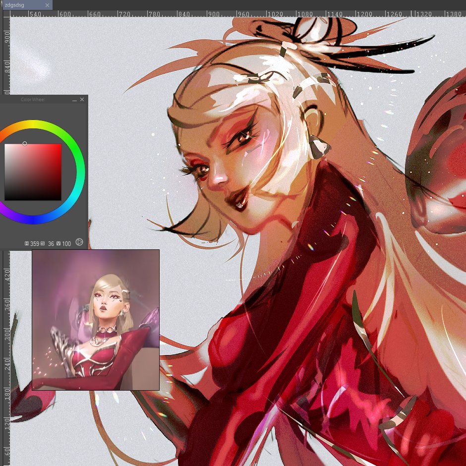Image resolution: width=466 pixels, height=466 pixels.
Task: Click the V label icon
Action: [58, 243]
